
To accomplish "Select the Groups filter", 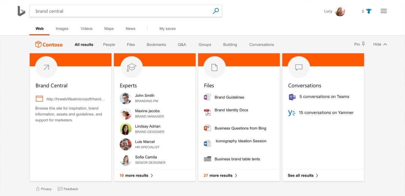I will click(x=205, y=45).
